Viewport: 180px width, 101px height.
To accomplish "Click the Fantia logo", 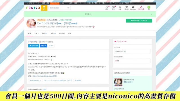I will click(33, 8).
